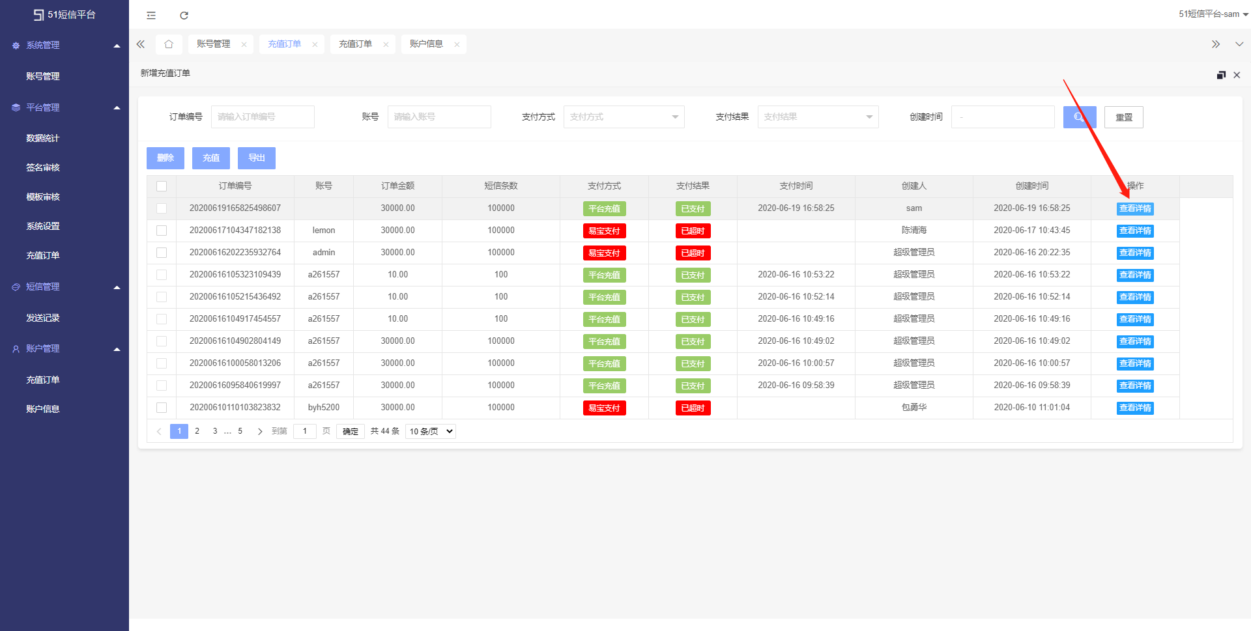Open 系统设置 in the sidebar

pos(43,226)
